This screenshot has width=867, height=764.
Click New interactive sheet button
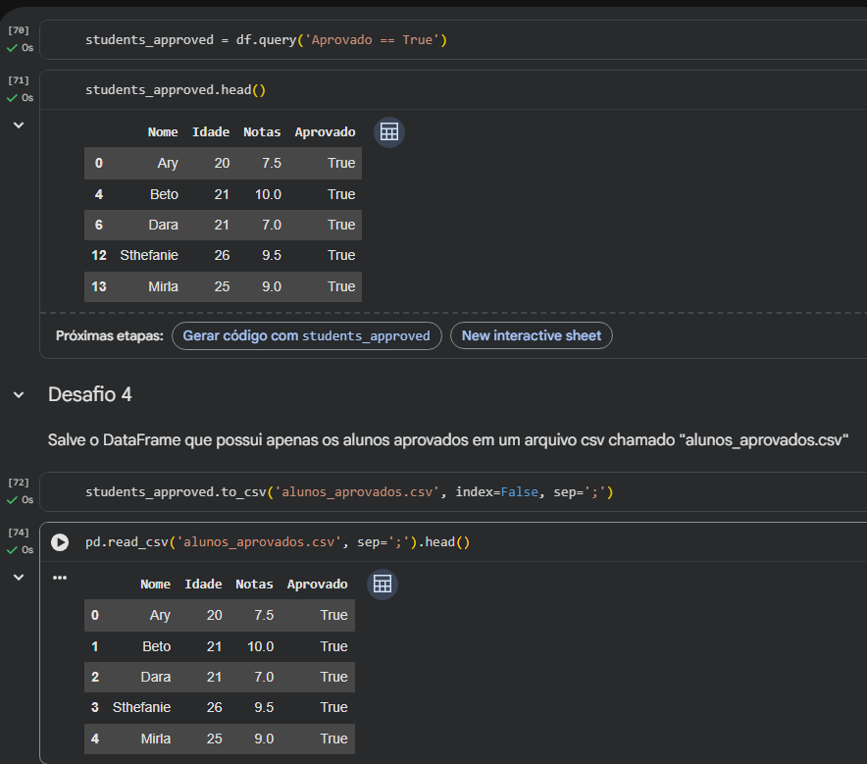coord(531,335)
